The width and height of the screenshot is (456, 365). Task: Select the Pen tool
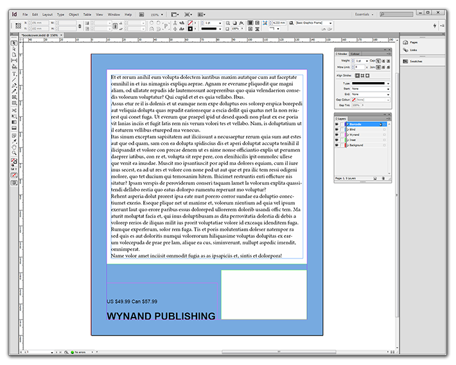pos(14,85)
